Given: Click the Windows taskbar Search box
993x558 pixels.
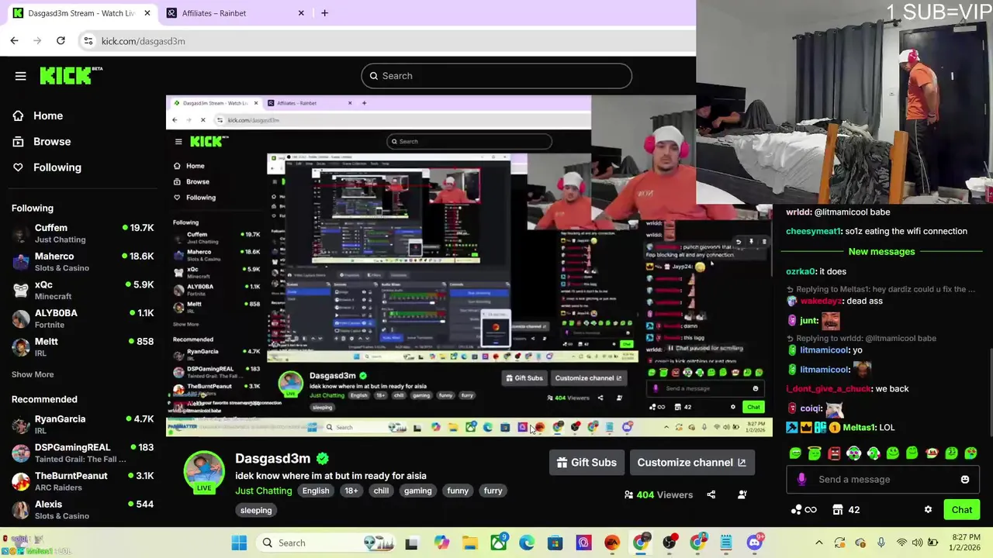Looking at the screenshot, I should tap(326, 542).
